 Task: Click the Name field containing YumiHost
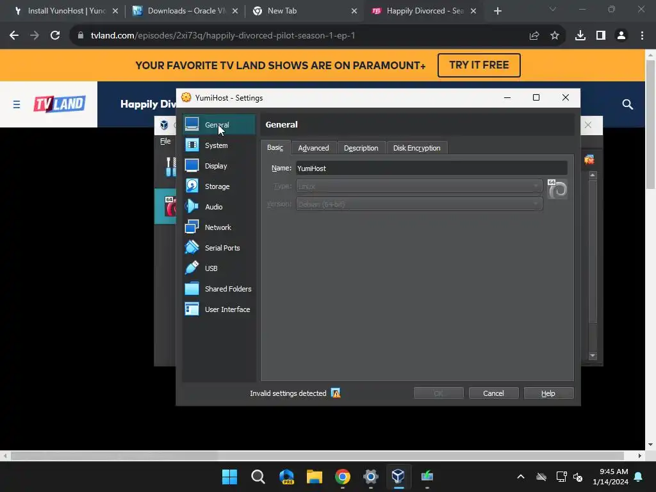coord(431,168)
